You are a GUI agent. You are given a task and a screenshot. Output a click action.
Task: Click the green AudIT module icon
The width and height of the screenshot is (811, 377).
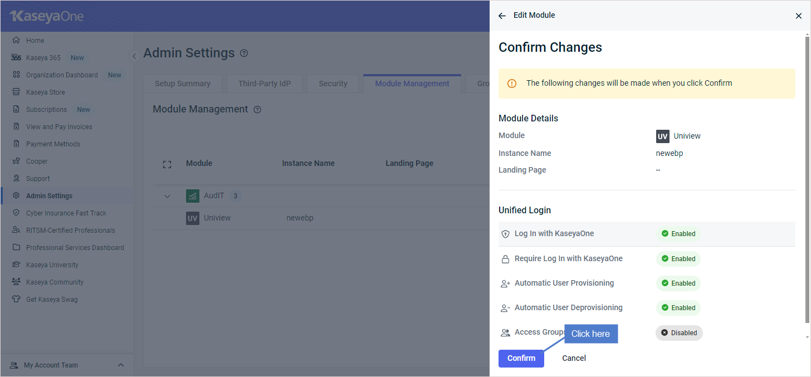point(193,196)
